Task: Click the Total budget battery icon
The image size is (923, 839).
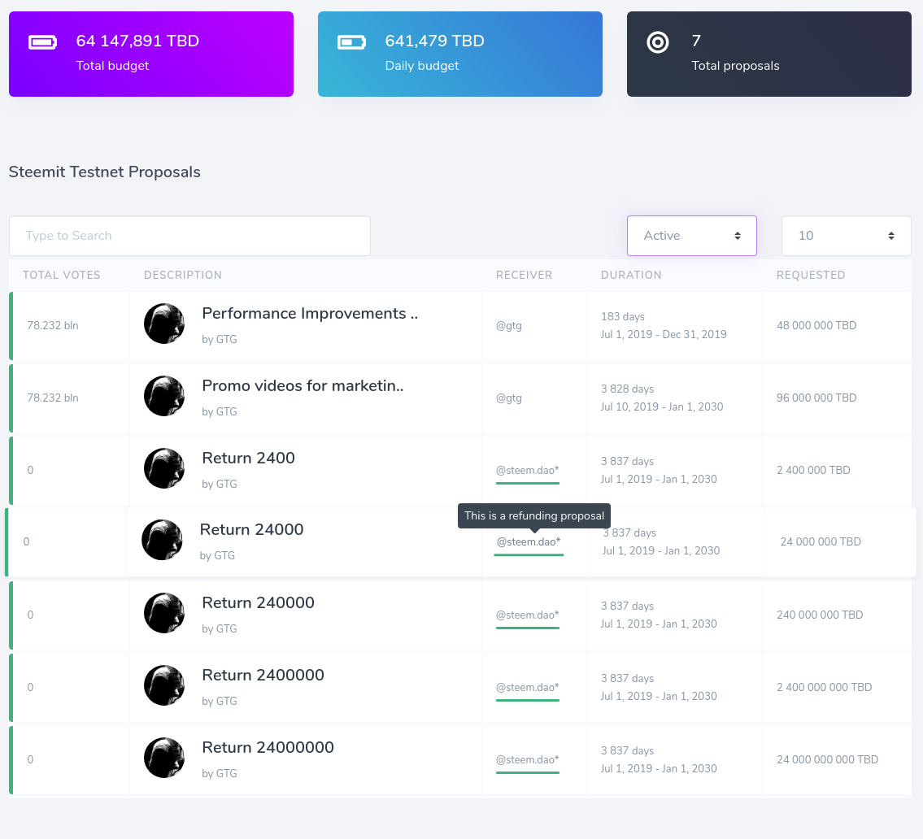Action: [x=42, y=42]
